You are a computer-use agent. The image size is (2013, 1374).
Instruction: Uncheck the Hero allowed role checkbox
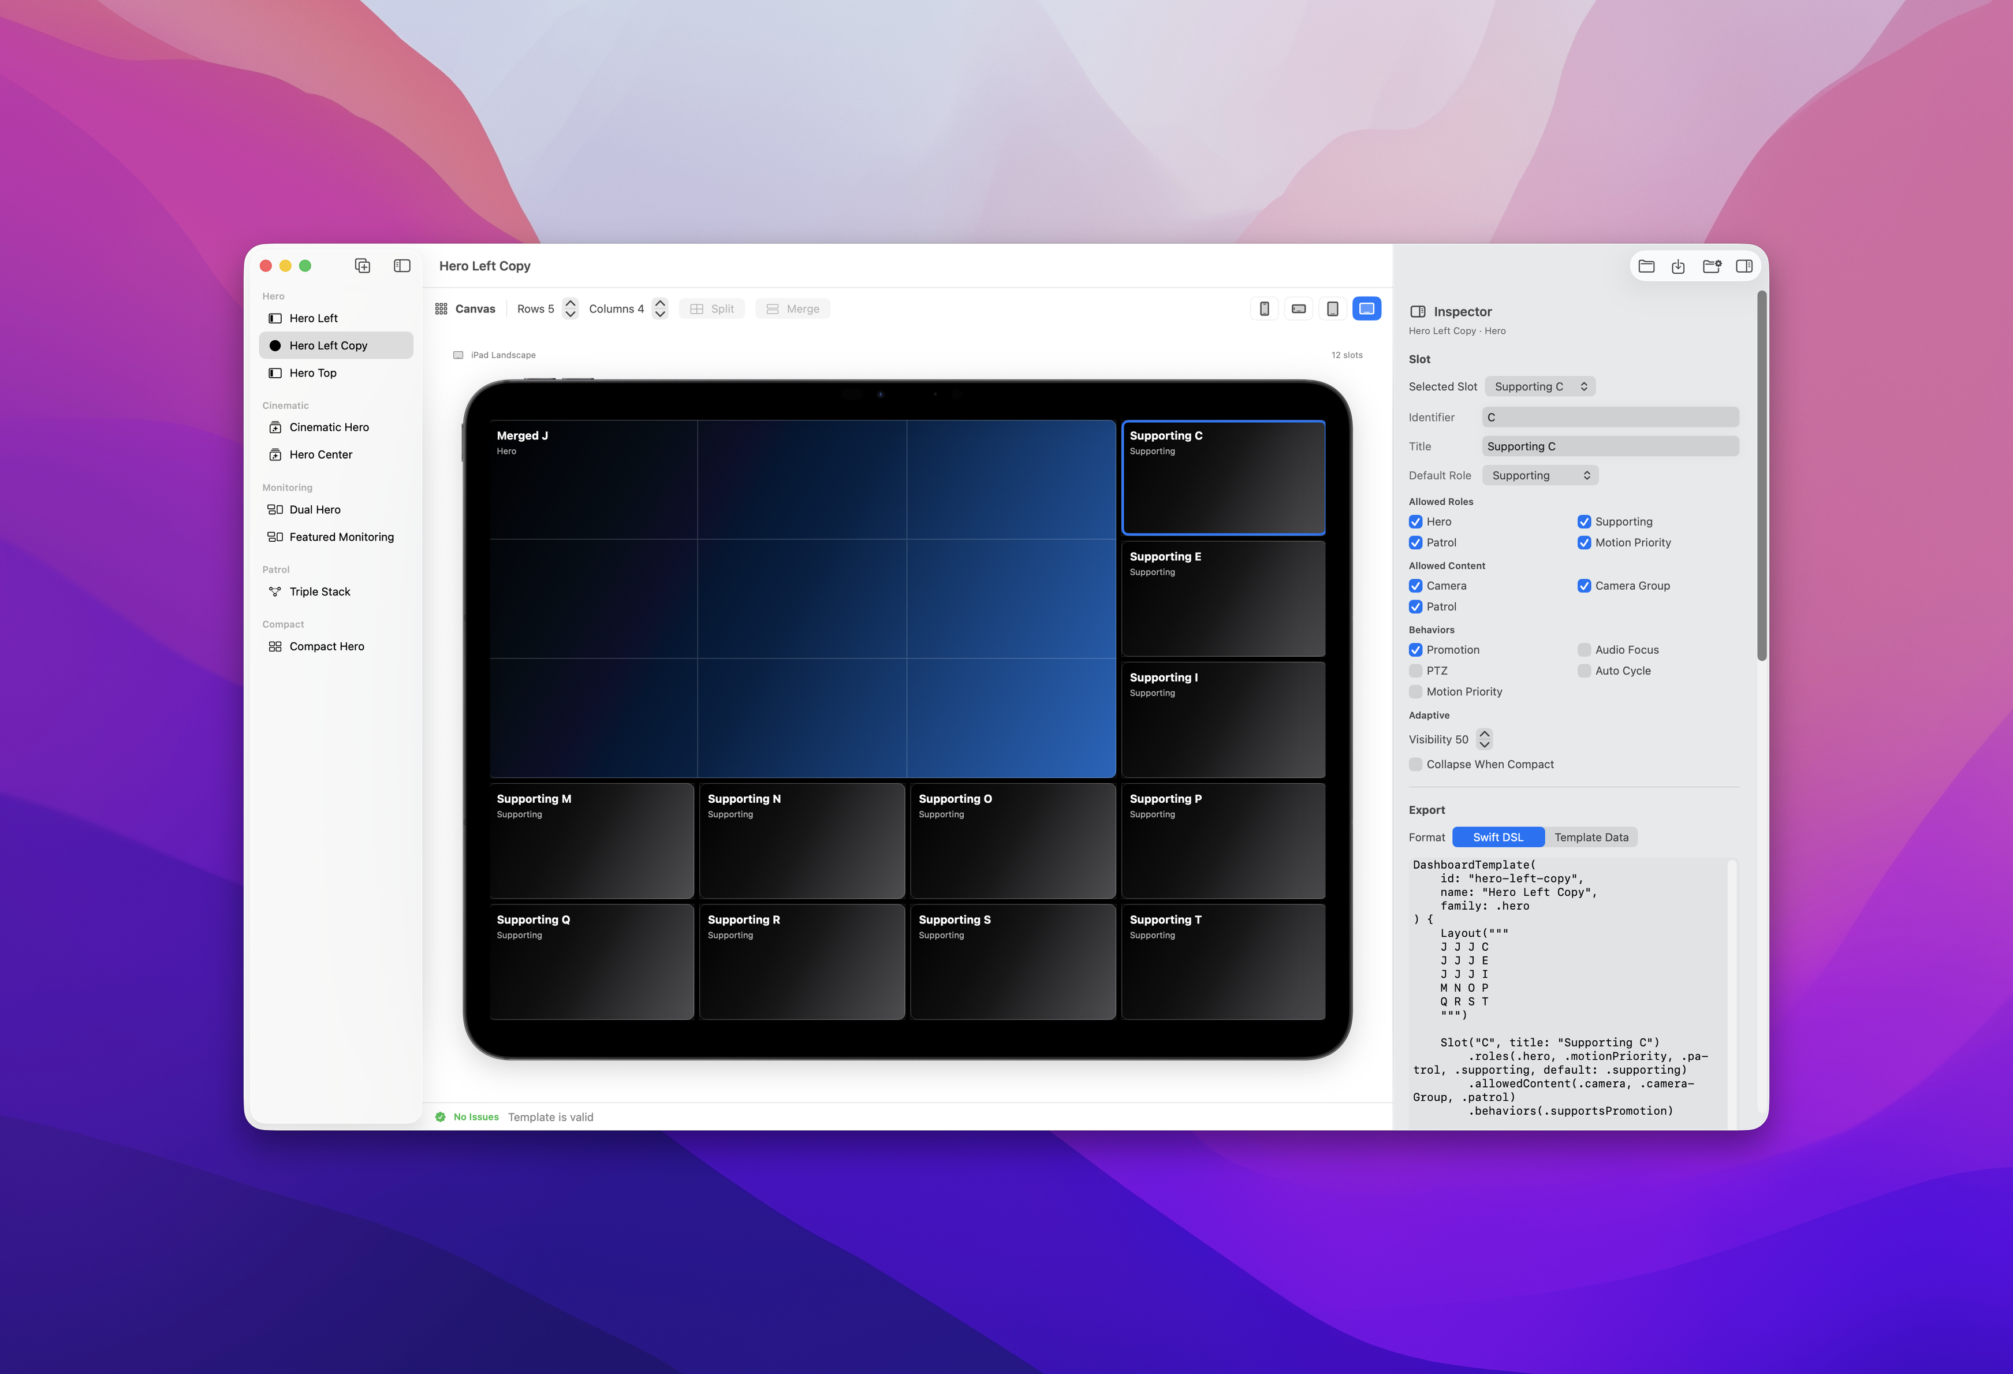1415,522
